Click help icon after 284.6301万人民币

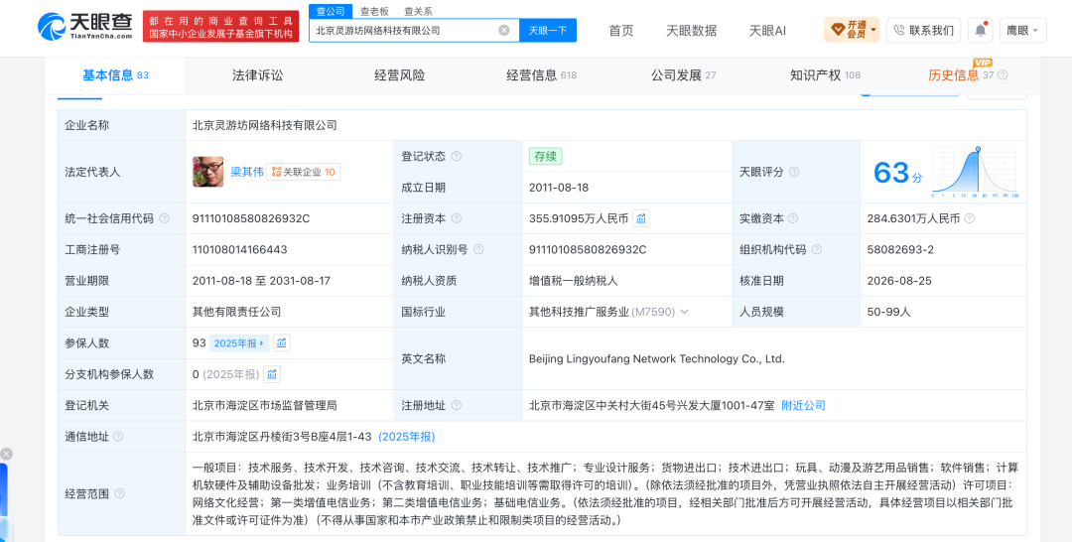click(970, 218)
